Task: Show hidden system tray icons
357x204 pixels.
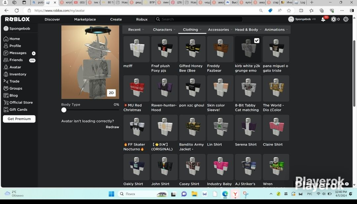Action: 271,194
